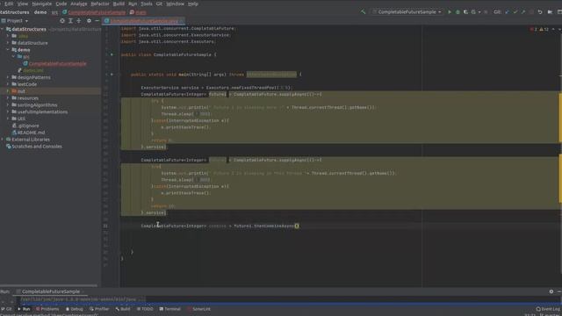Image resolution: width=562 pixels, height=316 pixels.
Task: Click the Git push arrow icon
Action: pos(523,11)
